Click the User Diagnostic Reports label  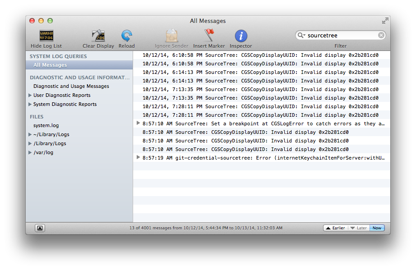coord(62,95)
